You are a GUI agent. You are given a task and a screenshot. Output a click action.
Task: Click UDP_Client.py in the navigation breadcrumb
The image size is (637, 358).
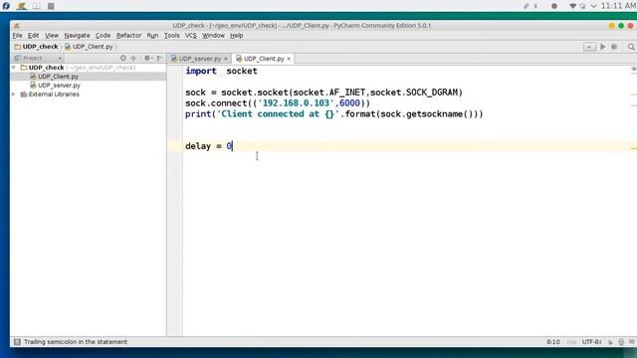pyautogui.click(x=89, y=47)
